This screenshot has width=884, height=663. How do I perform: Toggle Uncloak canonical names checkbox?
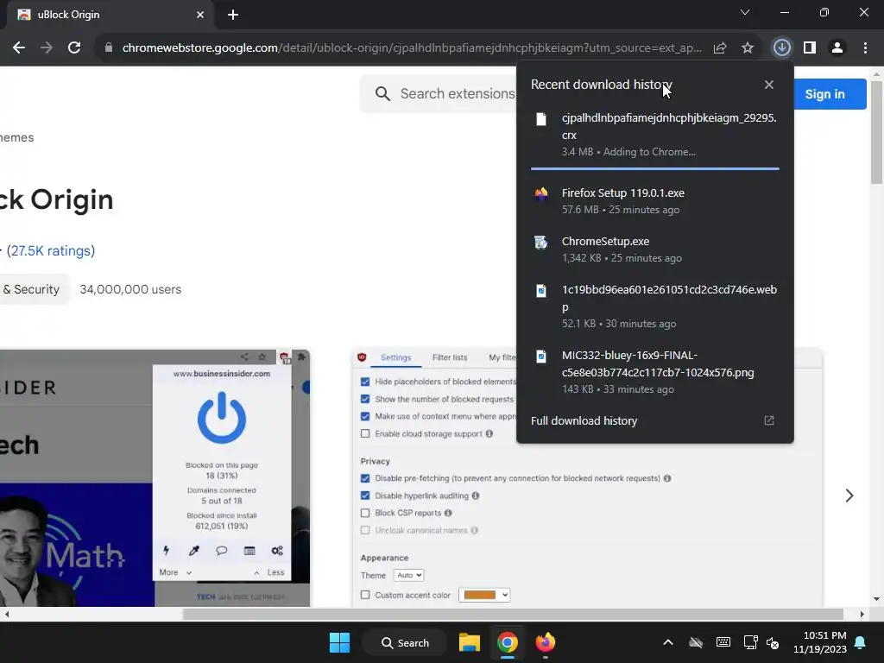click(365, 531)
